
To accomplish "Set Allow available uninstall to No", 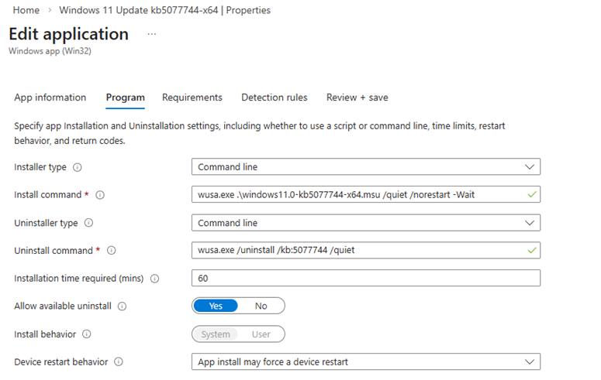I will tap(261, 306).
